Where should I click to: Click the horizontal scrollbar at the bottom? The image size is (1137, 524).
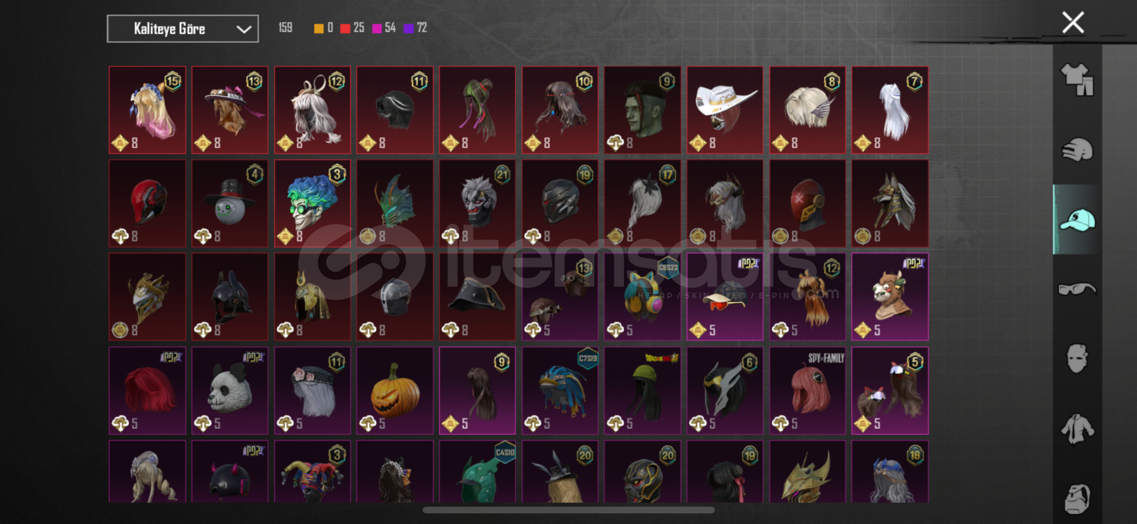[x=568, y=510]
